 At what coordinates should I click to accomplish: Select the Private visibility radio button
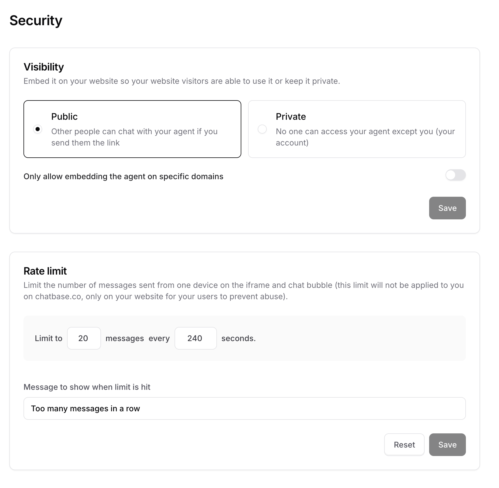coord(262,129)
